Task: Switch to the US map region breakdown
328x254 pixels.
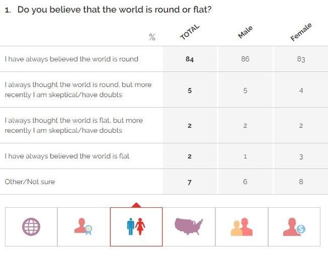Action: click(189, 227)
